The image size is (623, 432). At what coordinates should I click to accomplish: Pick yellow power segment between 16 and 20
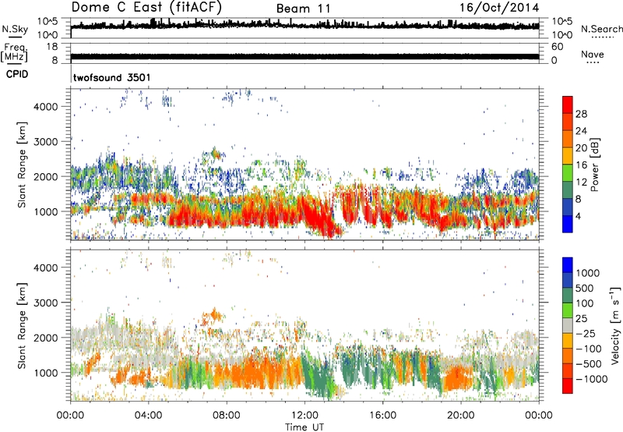click(x=568, y=156)
